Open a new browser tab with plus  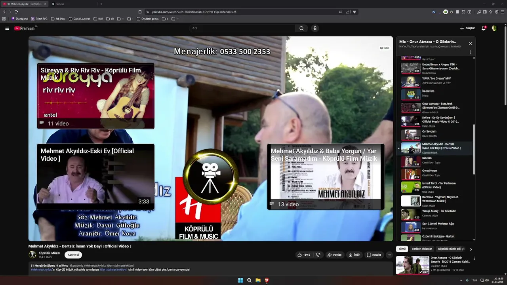(x=101, y=4)
